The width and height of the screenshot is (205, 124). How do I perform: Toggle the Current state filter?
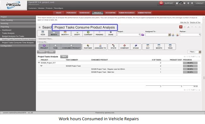pos(88,33)
